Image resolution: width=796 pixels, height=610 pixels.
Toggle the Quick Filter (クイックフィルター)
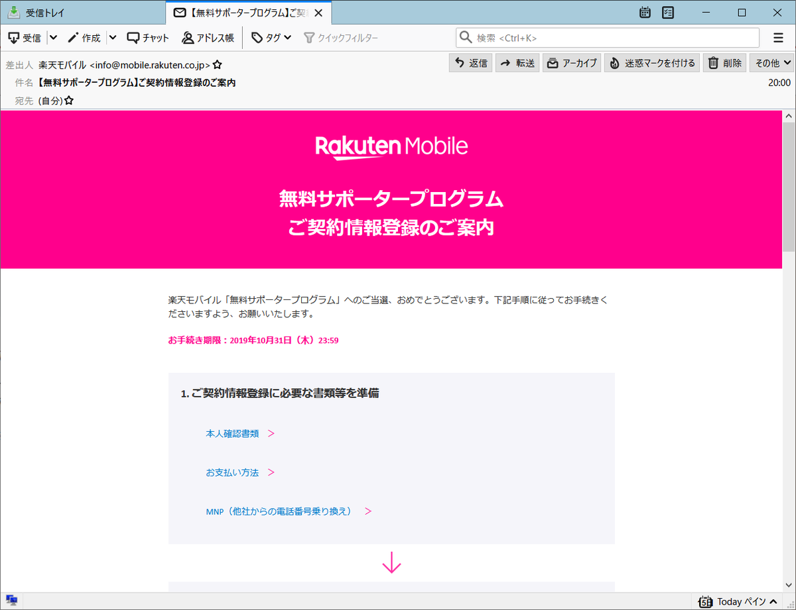pos(341,38)
